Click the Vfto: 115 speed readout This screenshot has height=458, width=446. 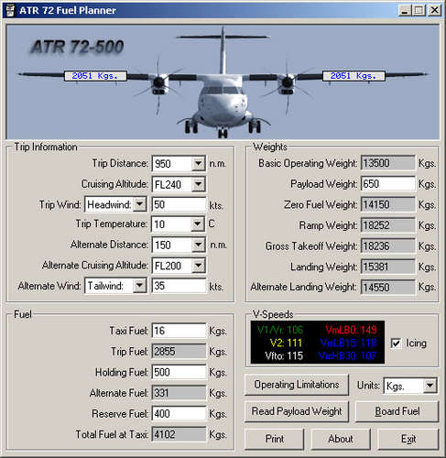284,355
